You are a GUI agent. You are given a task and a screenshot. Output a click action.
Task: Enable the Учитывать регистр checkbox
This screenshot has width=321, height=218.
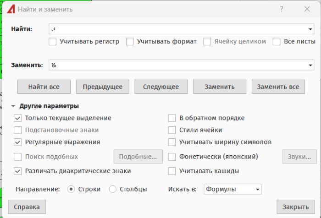coord(53,42)
